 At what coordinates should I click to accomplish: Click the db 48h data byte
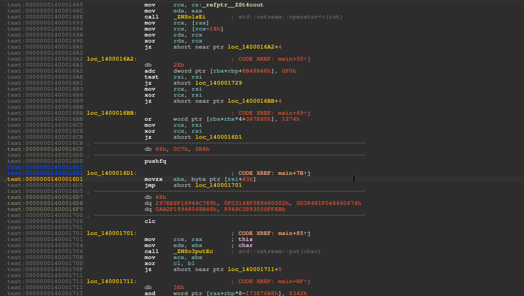(x=155, y=197)
